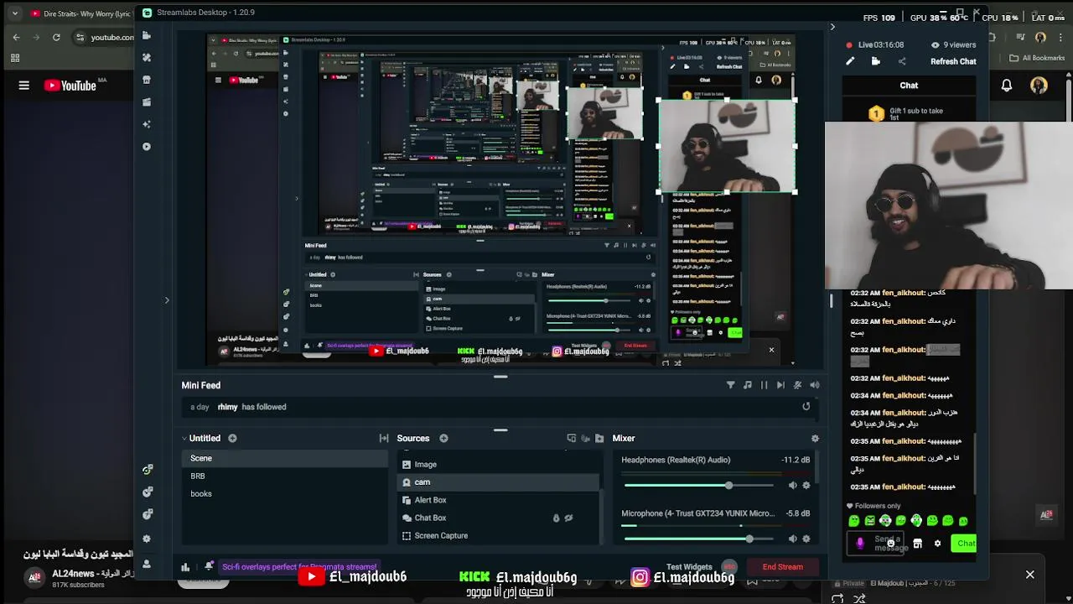Open Themes icon in Streamlabs sidebar
The height and width of the screenshot is (604, 1073).
(147, 57)
